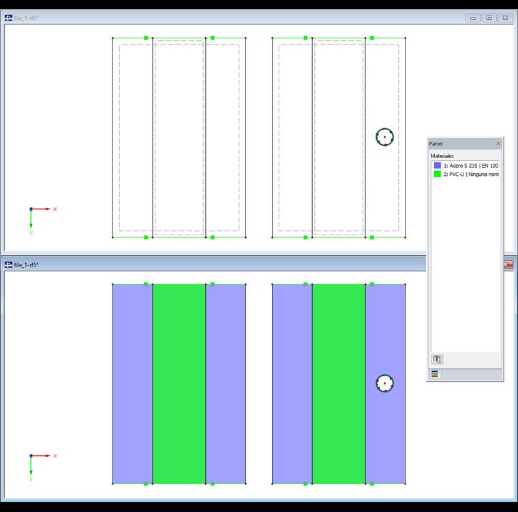518x512 pixels.
Task: Click the bottom window title 'file_1-rf5*'
Action: (27, 265)
